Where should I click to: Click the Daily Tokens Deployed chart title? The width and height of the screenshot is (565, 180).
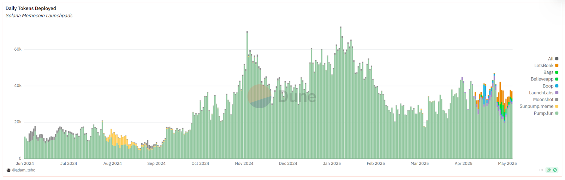click(x=31, y=8)
